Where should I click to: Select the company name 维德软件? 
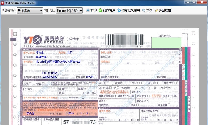(41, 57)
